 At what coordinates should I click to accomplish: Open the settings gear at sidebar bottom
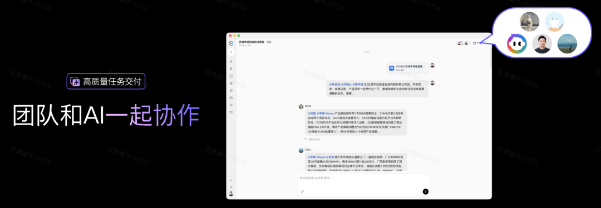click(x=231, y=187)
